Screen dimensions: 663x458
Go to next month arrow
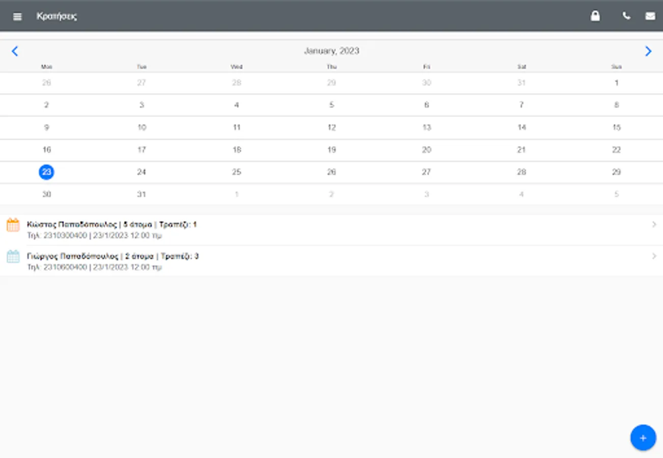648,51
